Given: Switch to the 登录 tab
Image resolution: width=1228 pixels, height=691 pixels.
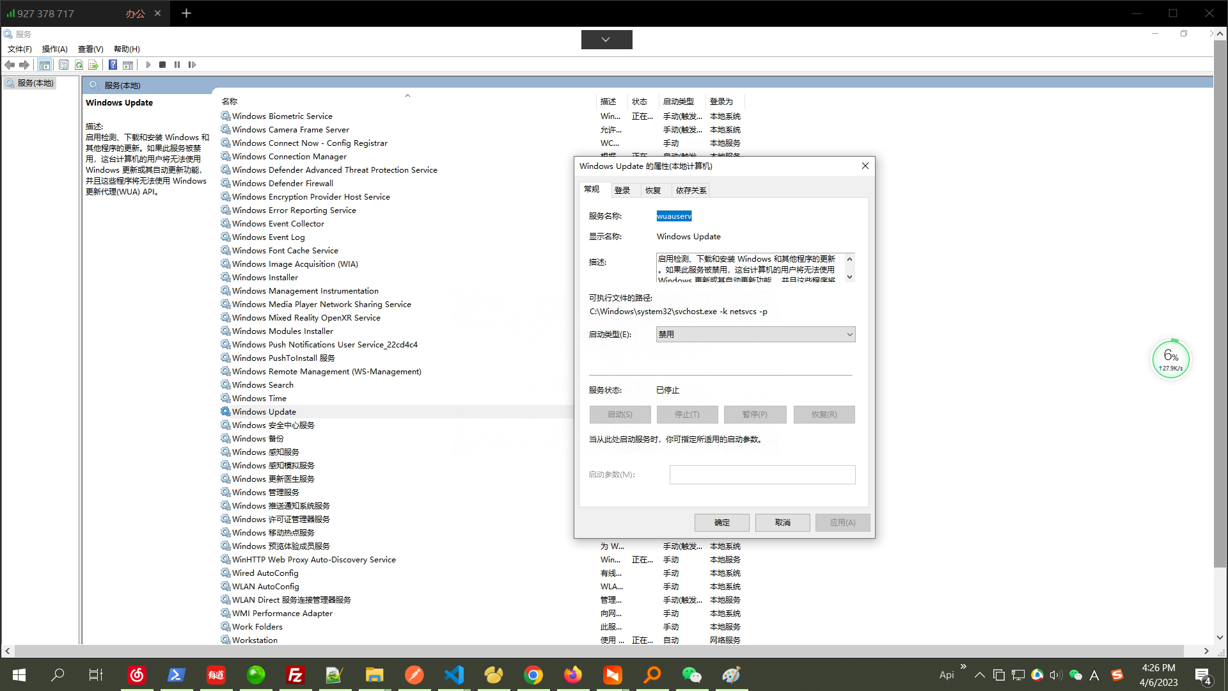Looking at the screenshot, I should click(x=622, y=190).
